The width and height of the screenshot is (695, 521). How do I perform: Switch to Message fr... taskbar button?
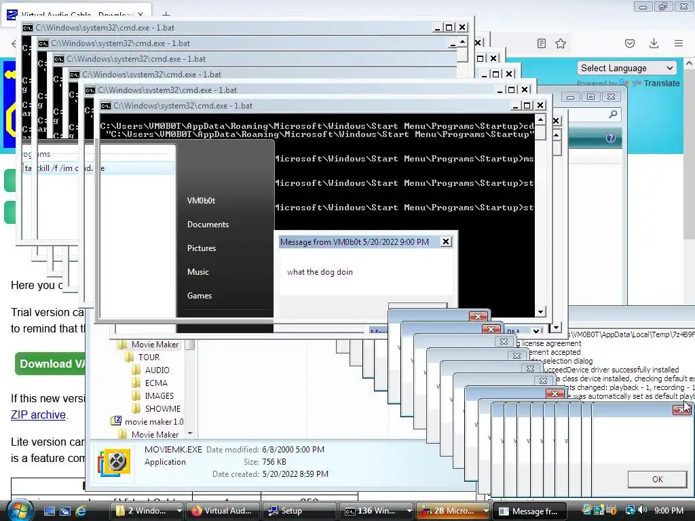coord(530,511)
